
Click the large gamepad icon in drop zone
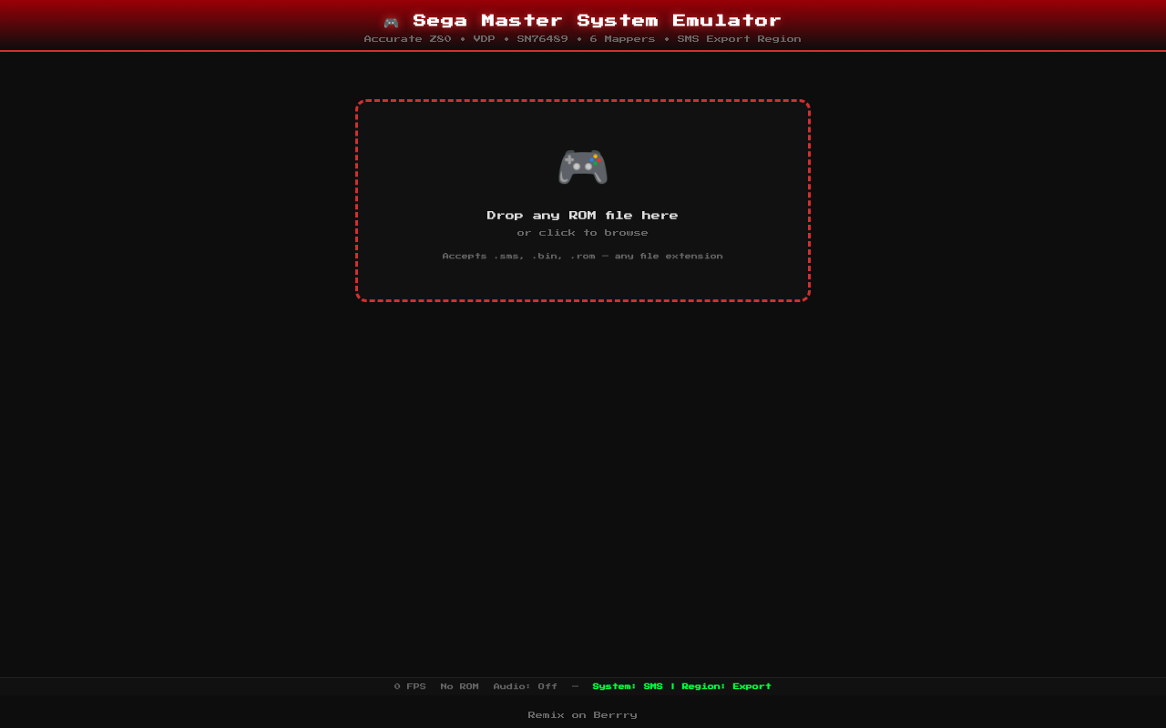583,167
